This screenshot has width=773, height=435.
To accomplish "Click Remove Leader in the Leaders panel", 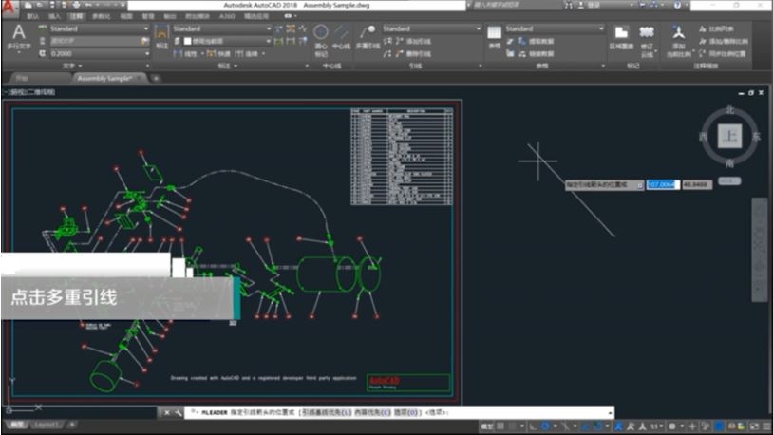I will pyautogui.click(x=413, y=53).
